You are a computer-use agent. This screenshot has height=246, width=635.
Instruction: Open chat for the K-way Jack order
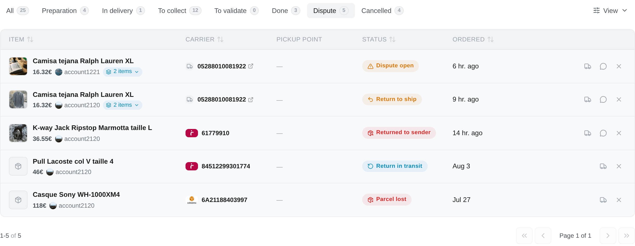tap(603, 133)
